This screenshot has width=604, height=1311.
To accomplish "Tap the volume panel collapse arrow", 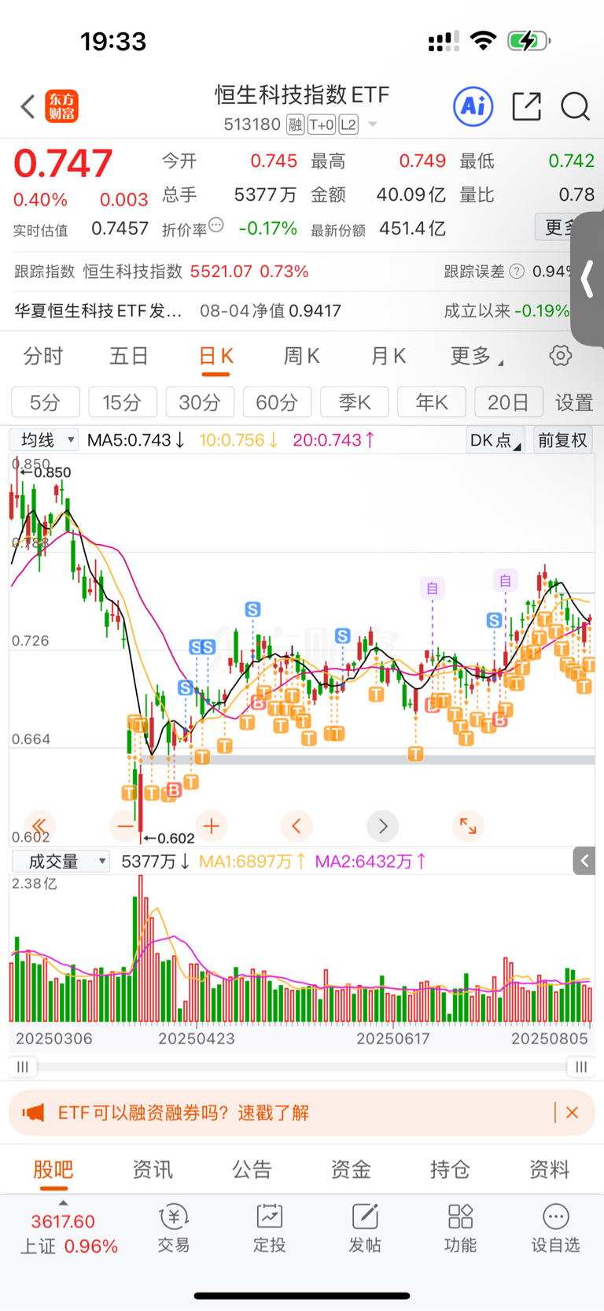I will click(584, 861).
